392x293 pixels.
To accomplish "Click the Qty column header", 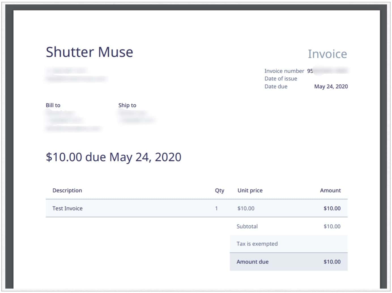I will (x=220, y=190).
